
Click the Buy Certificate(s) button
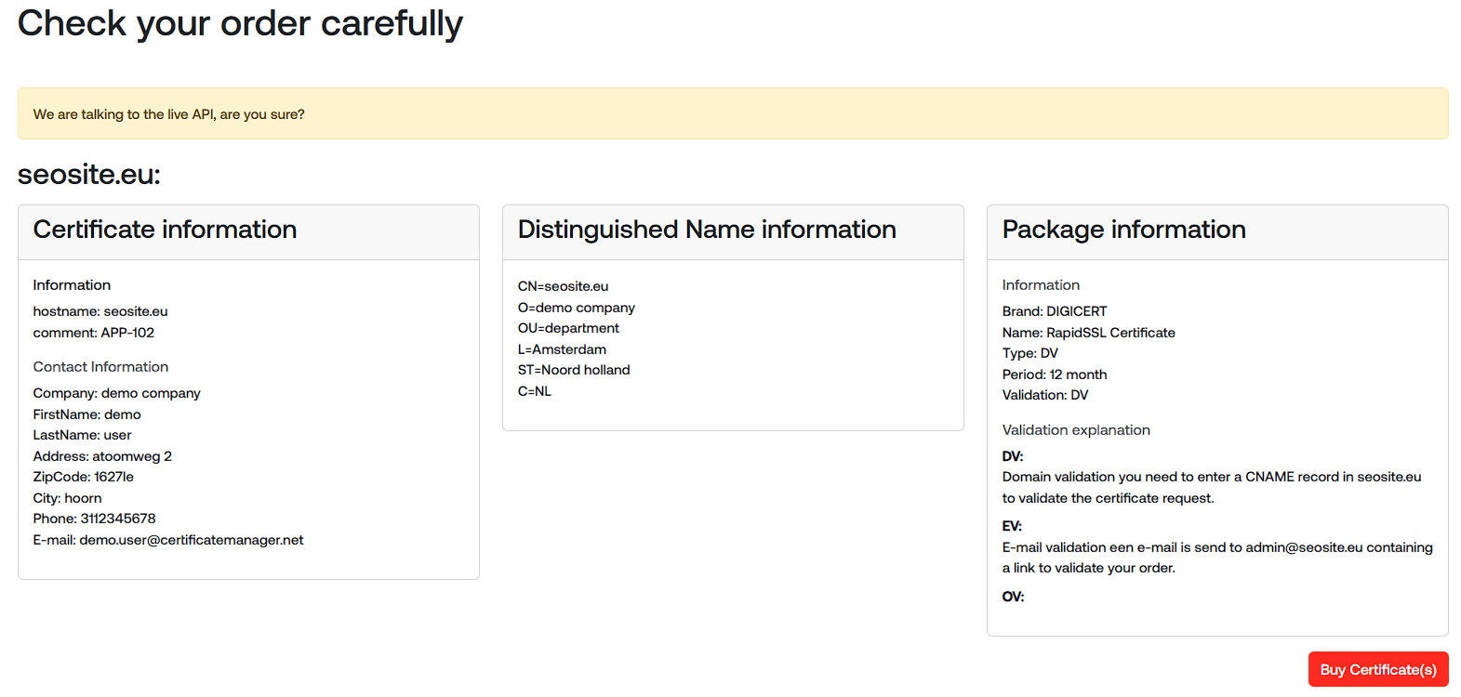coord(1377,669)
